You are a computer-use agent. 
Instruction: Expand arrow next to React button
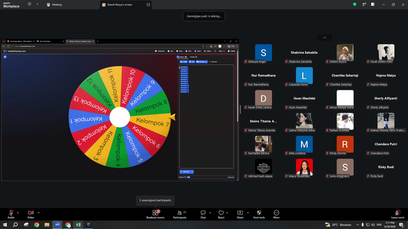coord(227,212)
